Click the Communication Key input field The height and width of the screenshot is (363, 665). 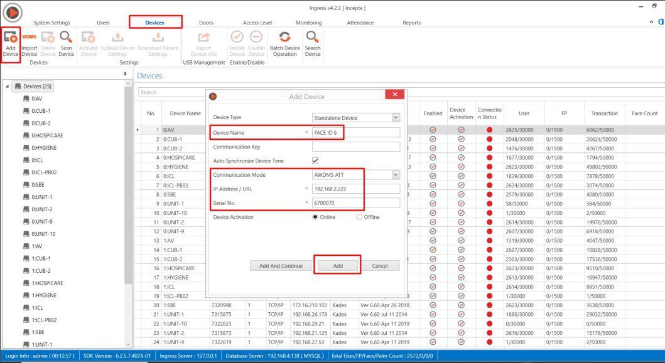click(x=356, y=147)
